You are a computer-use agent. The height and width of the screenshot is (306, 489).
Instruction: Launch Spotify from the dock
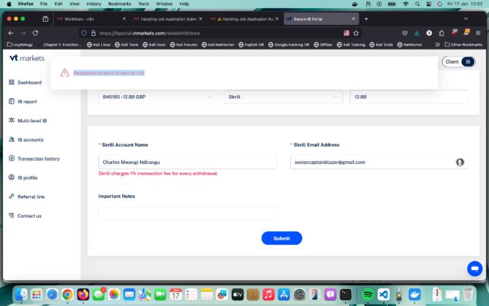click(x=367, y=294)
